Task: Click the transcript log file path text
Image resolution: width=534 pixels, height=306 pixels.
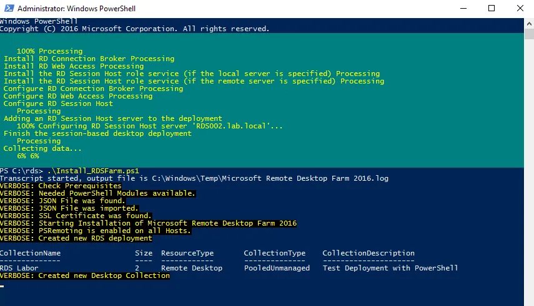Action: [270, 178]
